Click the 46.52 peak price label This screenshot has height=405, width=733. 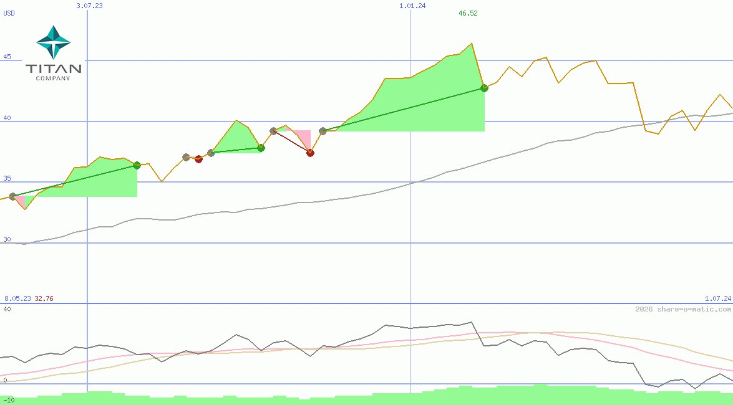468,13
